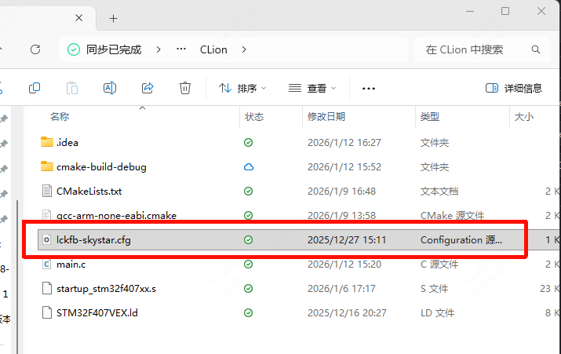
Task: Click cloud status icon of cmake-build-debug
Action: [x=248, y=167]
